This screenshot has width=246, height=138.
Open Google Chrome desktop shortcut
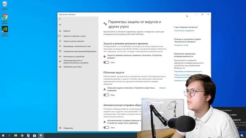(5, 19)
